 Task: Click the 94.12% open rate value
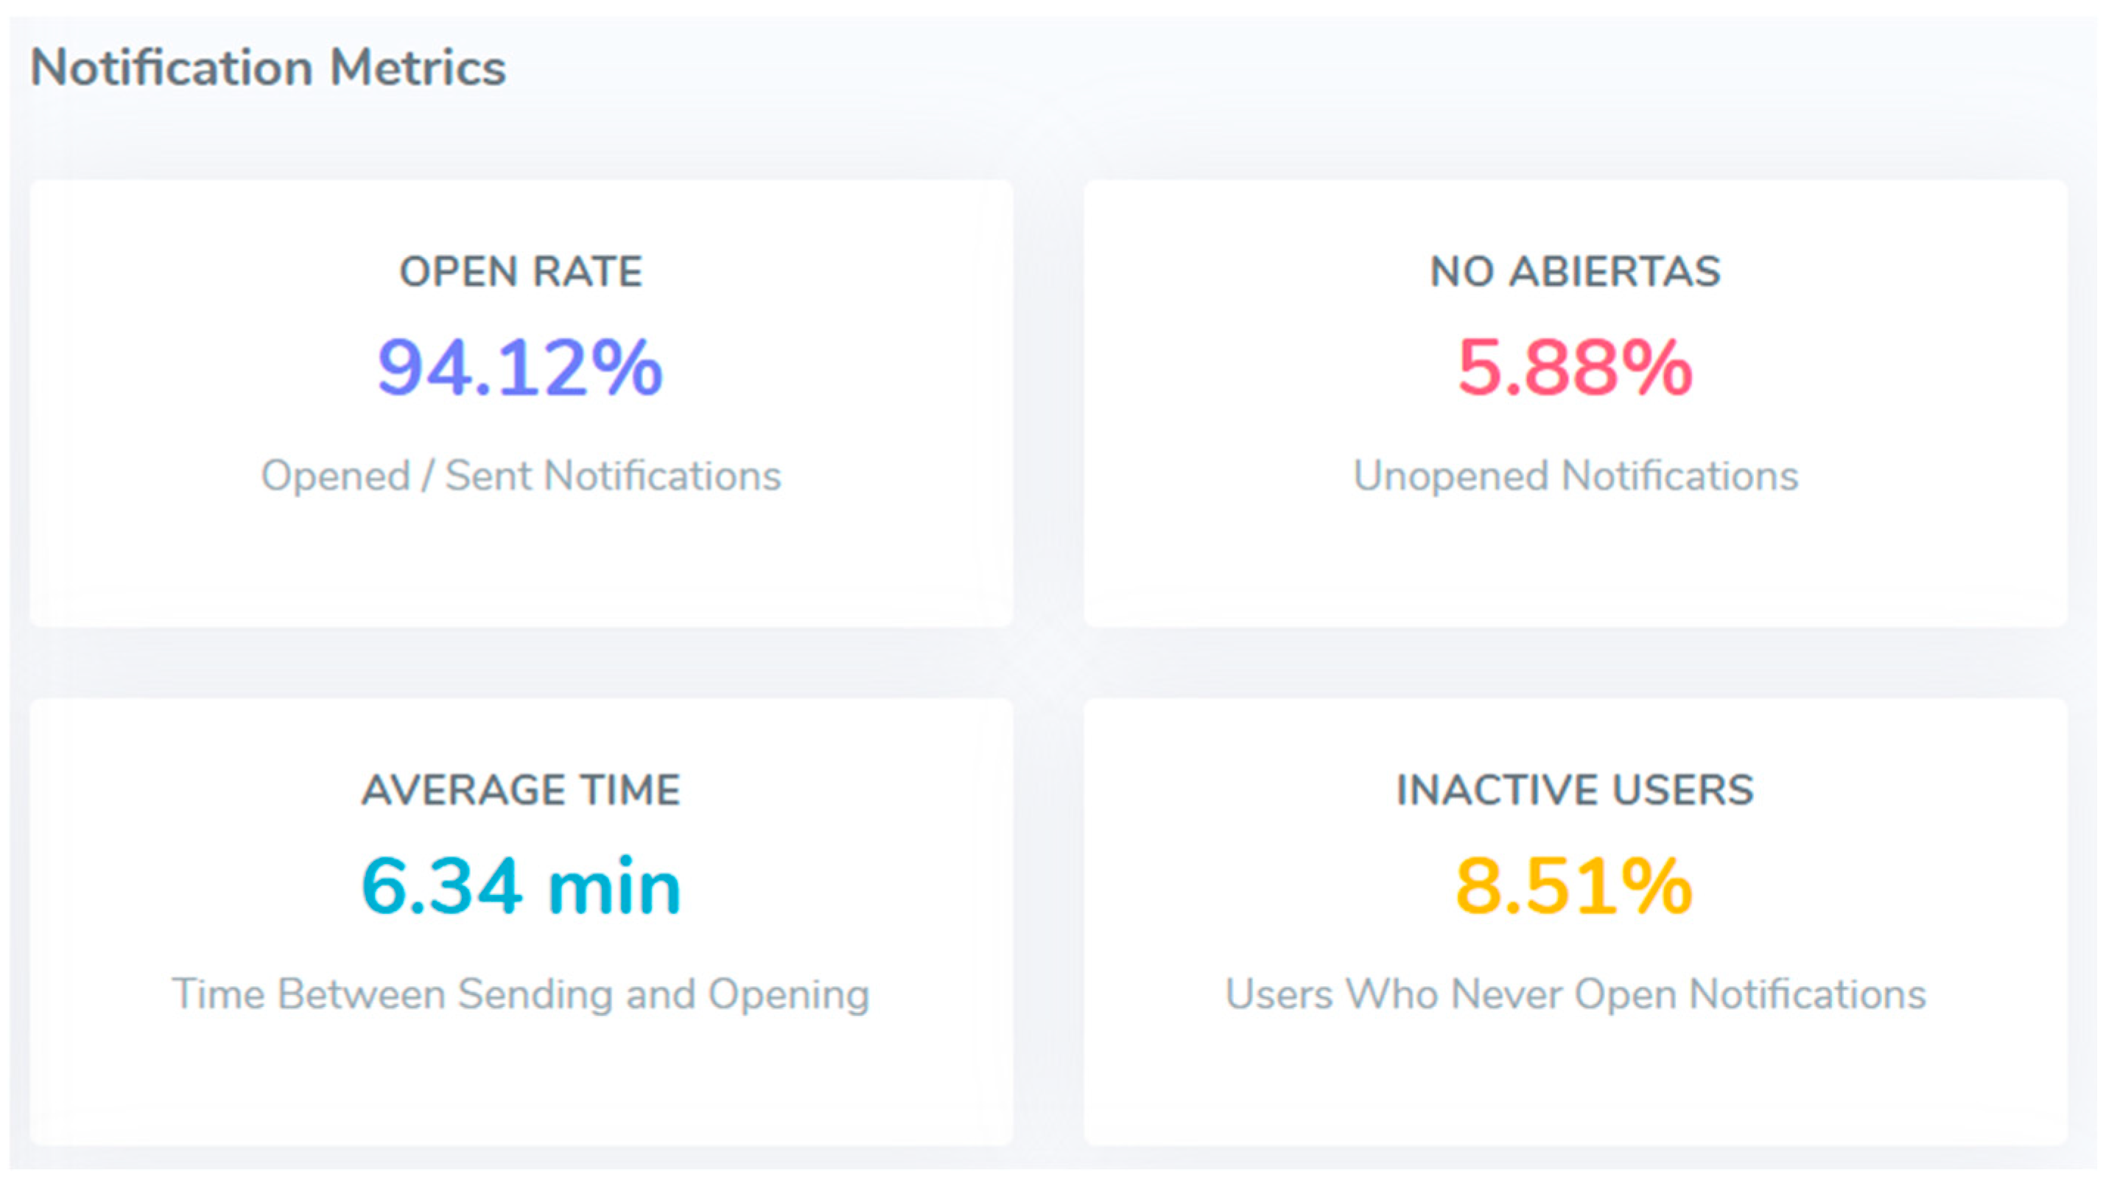[520, 368]
